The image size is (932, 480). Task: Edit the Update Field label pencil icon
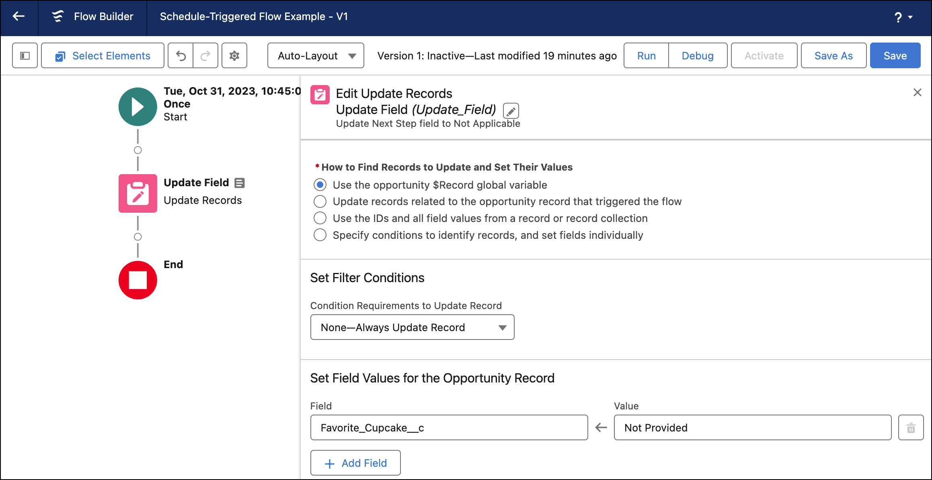click(x=511, y=111)
